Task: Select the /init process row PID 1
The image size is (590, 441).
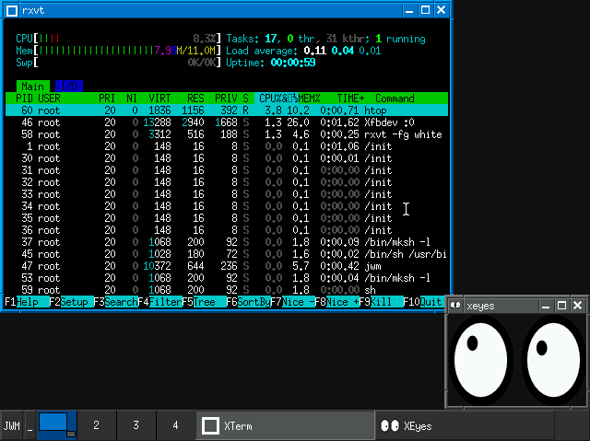Action: coord(227,146)
